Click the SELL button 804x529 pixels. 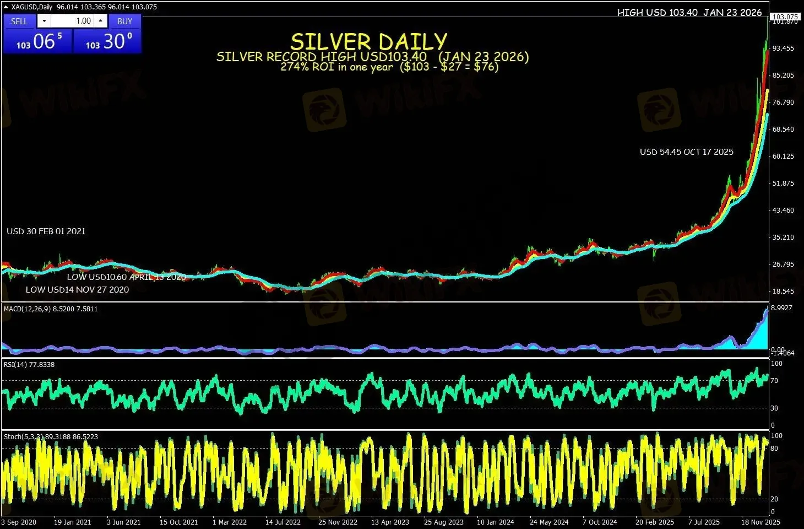tap(19, 21)
